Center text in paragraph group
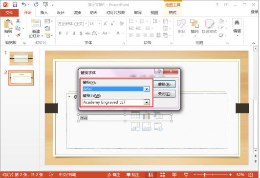Viewport: 260px width, 178px height. coord(138,35)
